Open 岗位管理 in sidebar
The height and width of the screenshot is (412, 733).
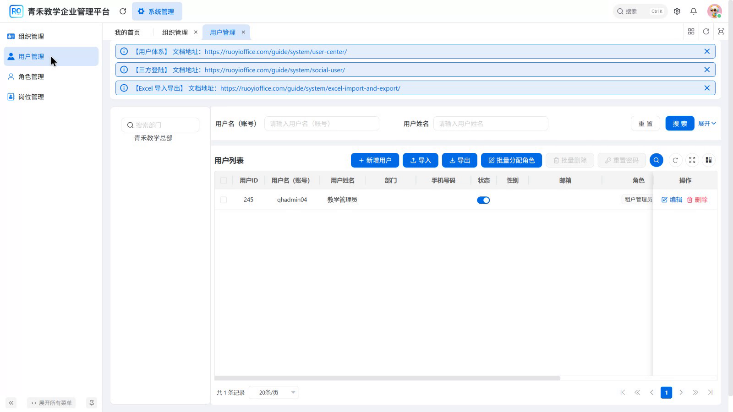point(51,97)
